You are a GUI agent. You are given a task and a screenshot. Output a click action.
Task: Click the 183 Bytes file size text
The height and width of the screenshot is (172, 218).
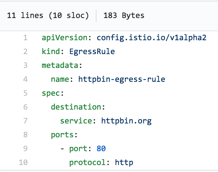(x=124, y=16)
